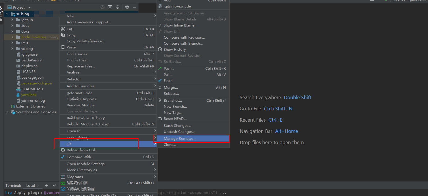Select Compare with Branch
This screenshot has height=196, width=428.
(x=193, y=43)
